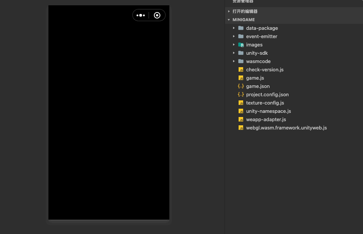Screen dimensions: 363x234
Task: Click the JSON braces icon beside project.config.json
Action: pyautogui.click(x=241, y=94)
